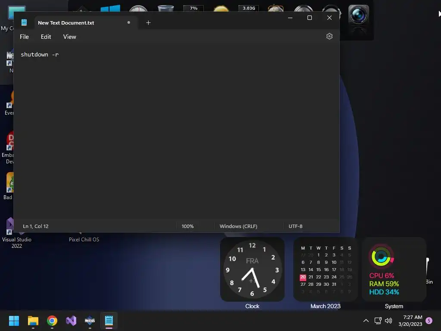The image size is (441, 331).
Task: Open the View menu
Action: pyautogui.click(x=69, y=37)
